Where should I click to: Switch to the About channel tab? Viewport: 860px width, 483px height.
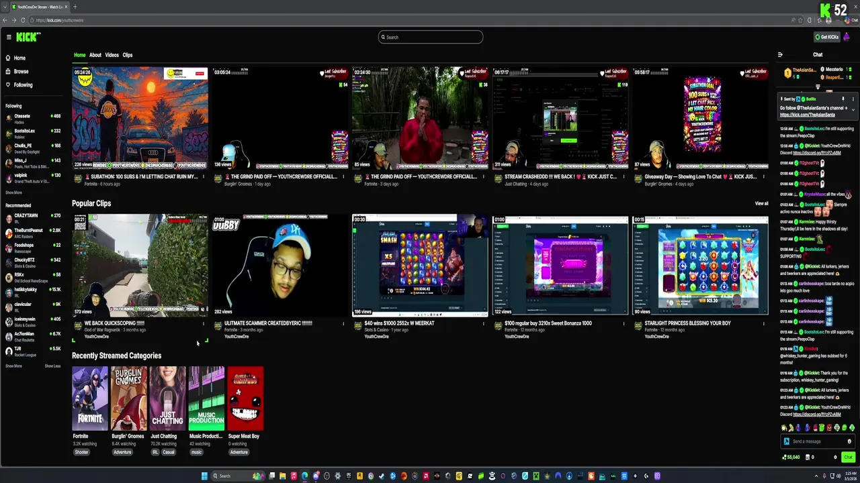(95, 55)
